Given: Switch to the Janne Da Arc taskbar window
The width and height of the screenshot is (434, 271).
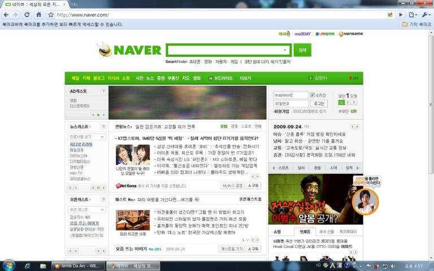Looking at the screenshot, I should point(79,266).
